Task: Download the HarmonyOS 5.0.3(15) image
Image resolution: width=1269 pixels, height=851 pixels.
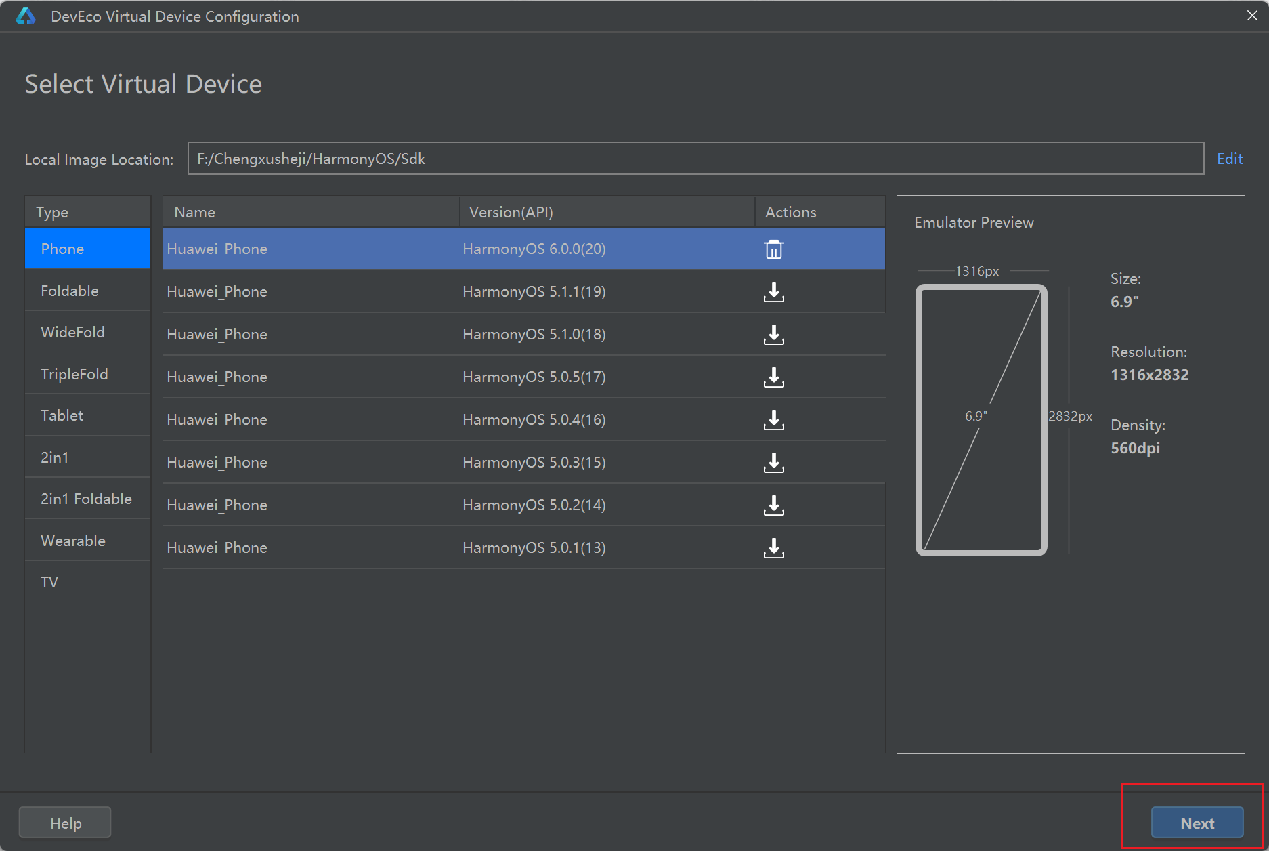Action: (x=773, y=463)
